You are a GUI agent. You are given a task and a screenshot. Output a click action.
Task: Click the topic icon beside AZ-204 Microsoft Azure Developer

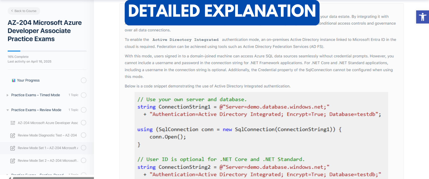[13, 123]
